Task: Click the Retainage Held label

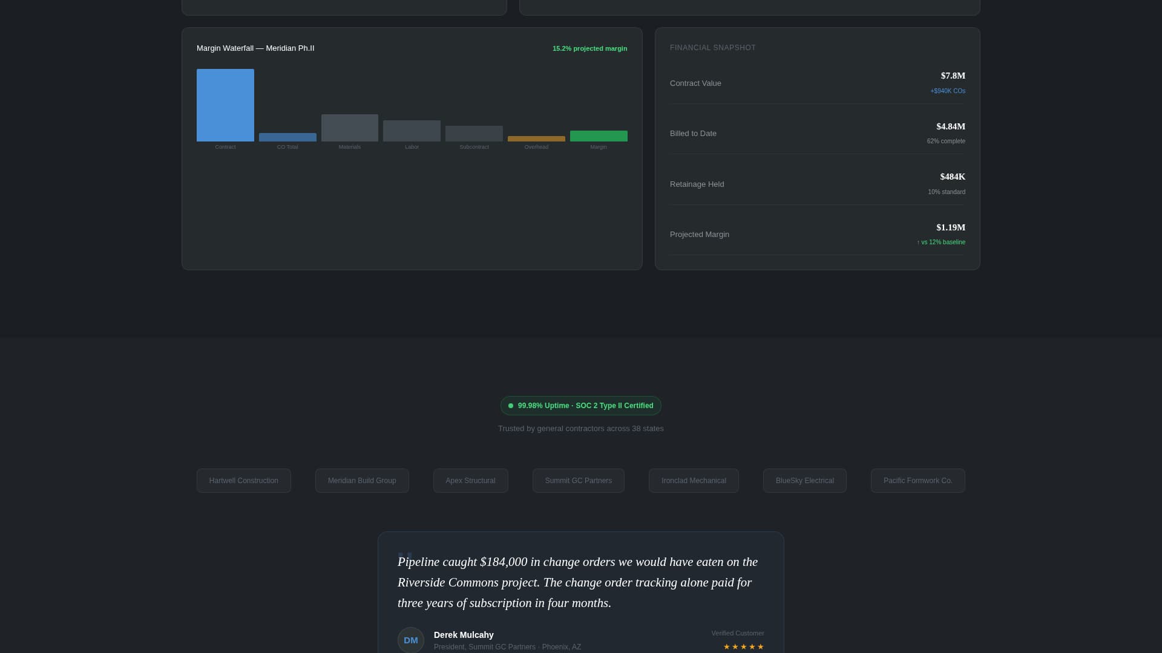Action: click(697, 184)
